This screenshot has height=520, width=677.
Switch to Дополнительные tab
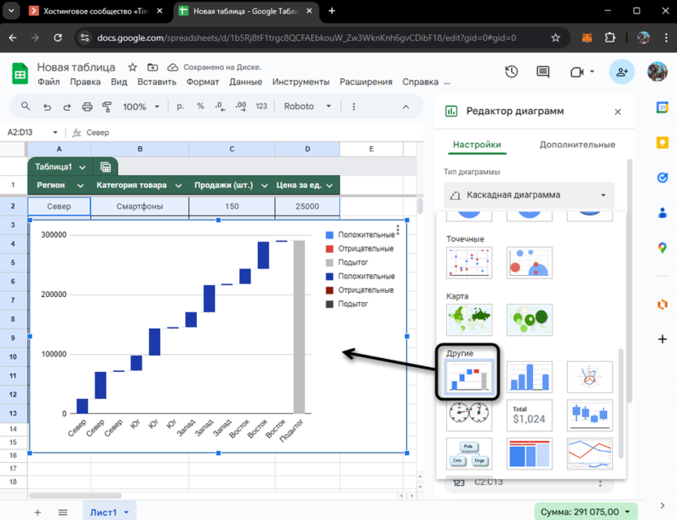pos(577,145)
